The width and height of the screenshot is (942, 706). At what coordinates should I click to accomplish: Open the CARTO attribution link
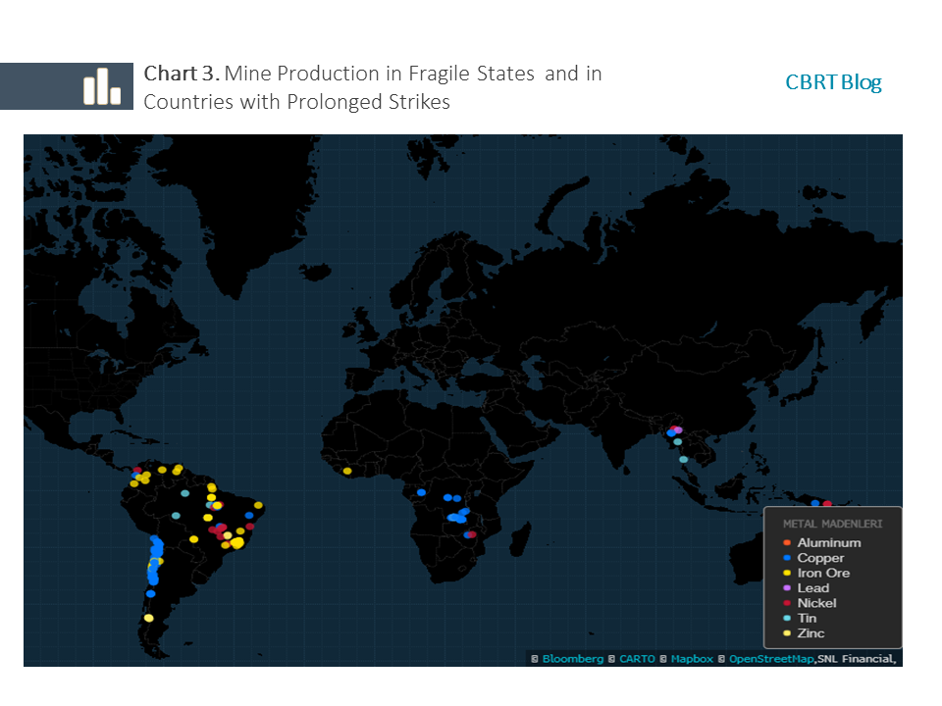click(639, 658)
